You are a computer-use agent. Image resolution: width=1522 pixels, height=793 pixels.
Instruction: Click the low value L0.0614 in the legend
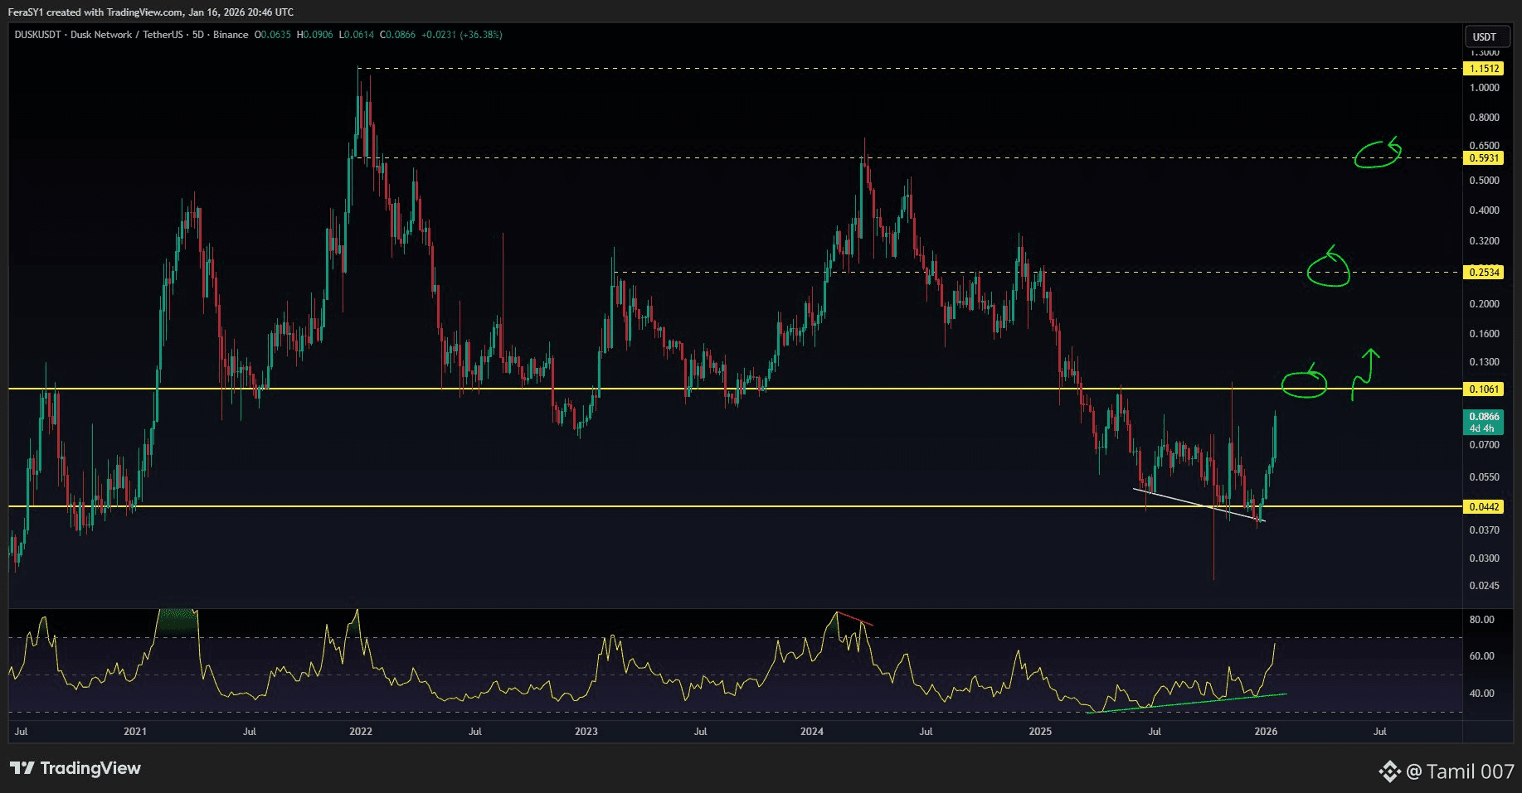click(357, 35)
